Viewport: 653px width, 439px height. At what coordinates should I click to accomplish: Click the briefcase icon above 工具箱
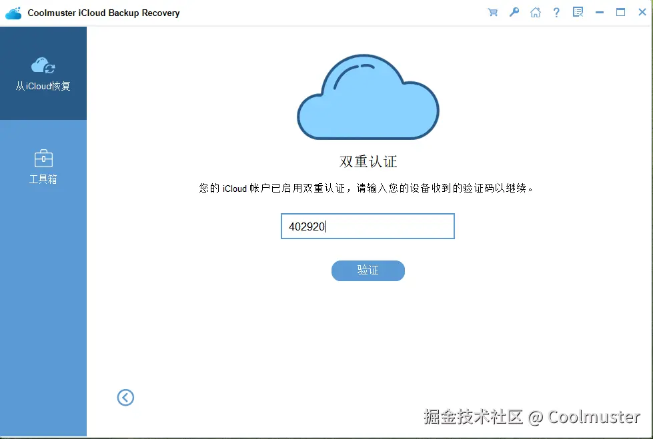point(43,159)
